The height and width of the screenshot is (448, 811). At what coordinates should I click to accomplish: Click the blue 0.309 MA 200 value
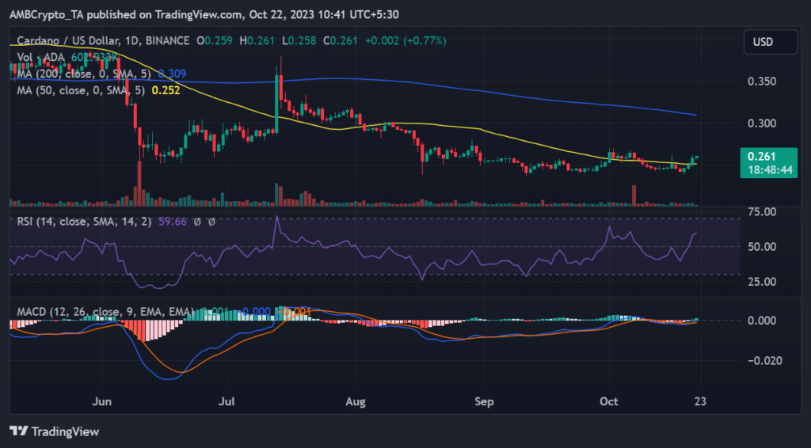point(172,74)
